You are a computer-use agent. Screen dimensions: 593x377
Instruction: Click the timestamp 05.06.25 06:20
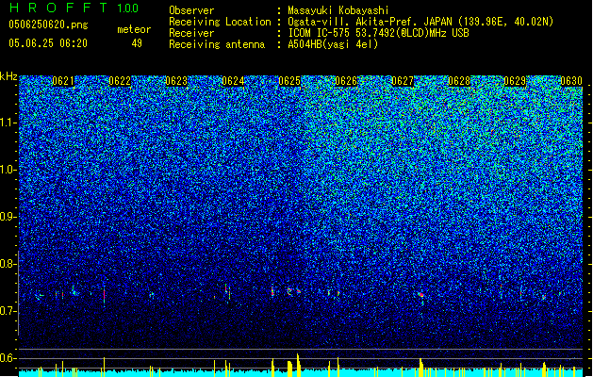point(48,43)
